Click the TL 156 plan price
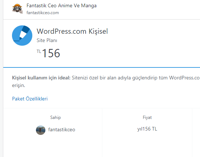 point(48,53)
